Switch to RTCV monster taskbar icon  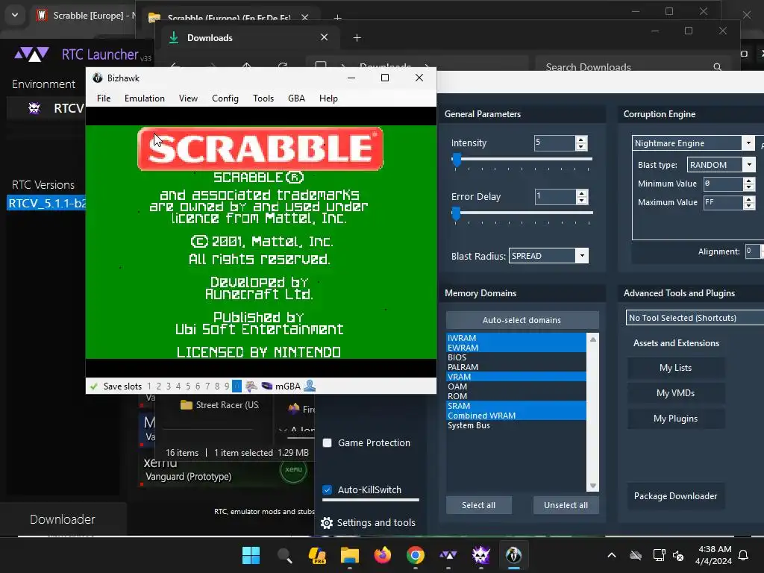pyautogui.click(x=481, y=555)
